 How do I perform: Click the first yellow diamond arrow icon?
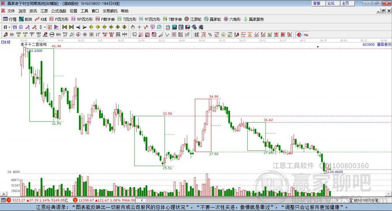coord(91,27)
